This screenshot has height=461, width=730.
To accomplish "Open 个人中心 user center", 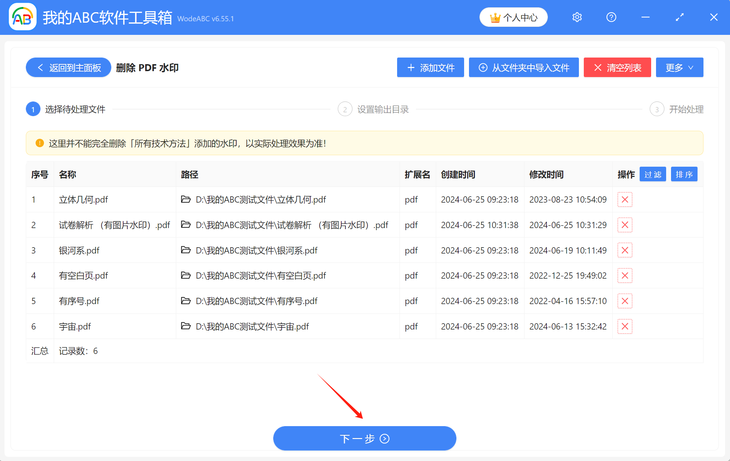I will pos(513,17).
